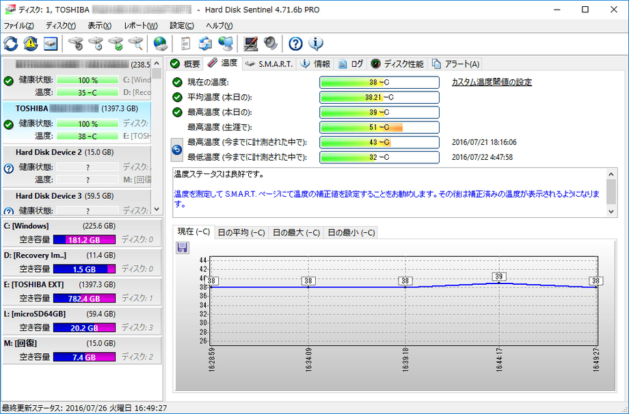Click the E: free space 782.4 GB bar
This screenshot has height=414, width=629.
pos(84,298)
